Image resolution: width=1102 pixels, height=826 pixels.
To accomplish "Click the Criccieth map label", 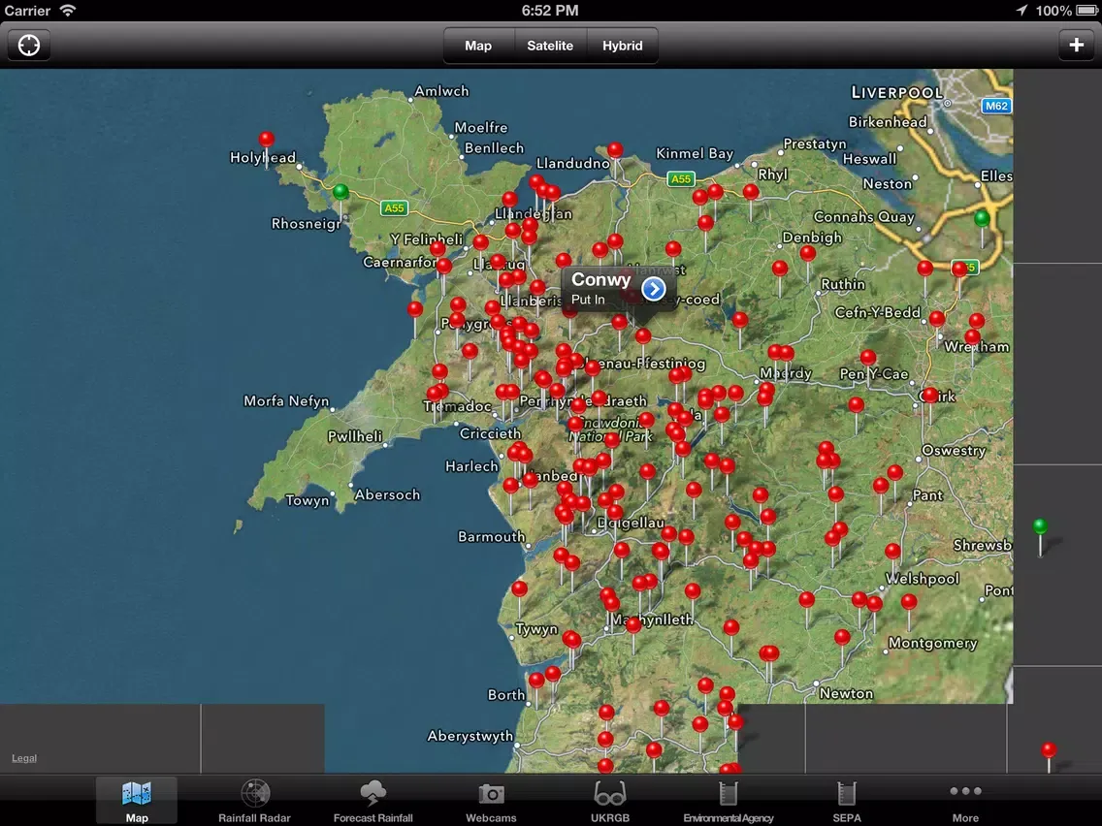I will point(490,433).
